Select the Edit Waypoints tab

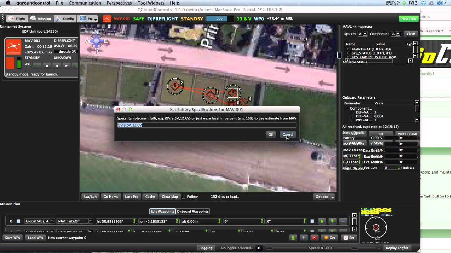pos(162,211)
